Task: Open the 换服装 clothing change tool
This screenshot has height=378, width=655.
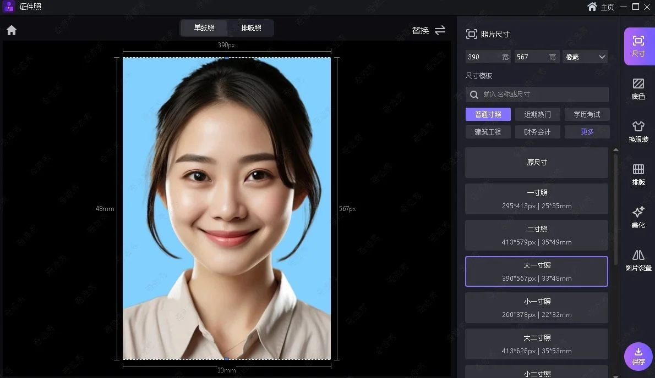Action: coord(638,130)
